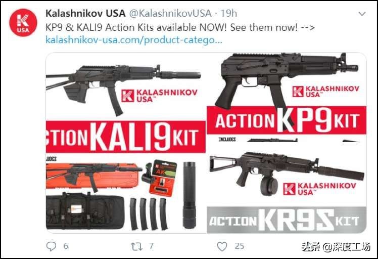Open the 19h tweet timestamp
Image resolution: width=378 pixels, height=259 pixels.
click(229, 13)
